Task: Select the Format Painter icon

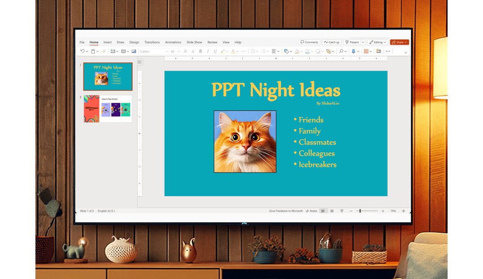Action: pos(103,51)
